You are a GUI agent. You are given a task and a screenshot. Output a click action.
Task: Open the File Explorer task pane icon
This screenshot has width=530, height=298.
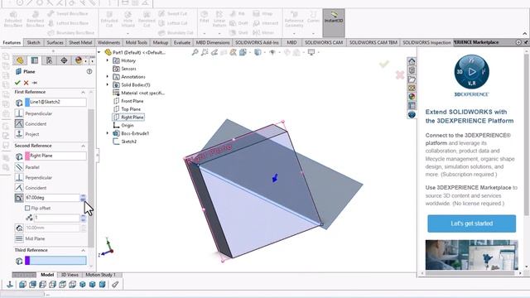tap(412, 79)
